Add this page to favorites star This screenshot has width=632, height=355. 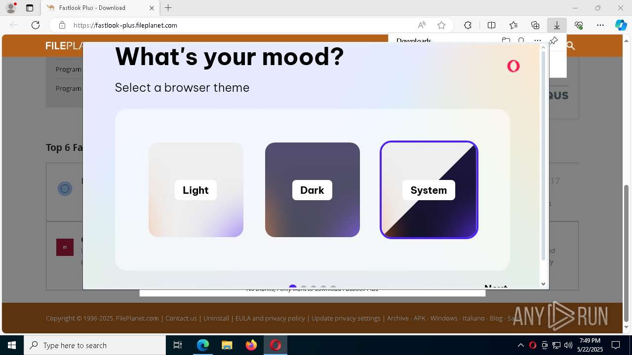pos(441,25)
